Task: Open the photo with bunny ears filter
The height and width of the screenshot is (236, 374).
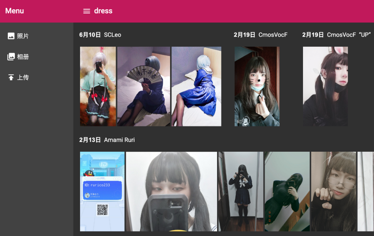Action: [325, 86]
